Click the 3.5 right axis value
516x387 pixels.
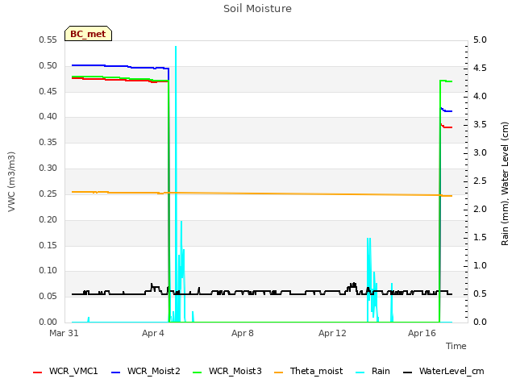(x=480, y=124)
